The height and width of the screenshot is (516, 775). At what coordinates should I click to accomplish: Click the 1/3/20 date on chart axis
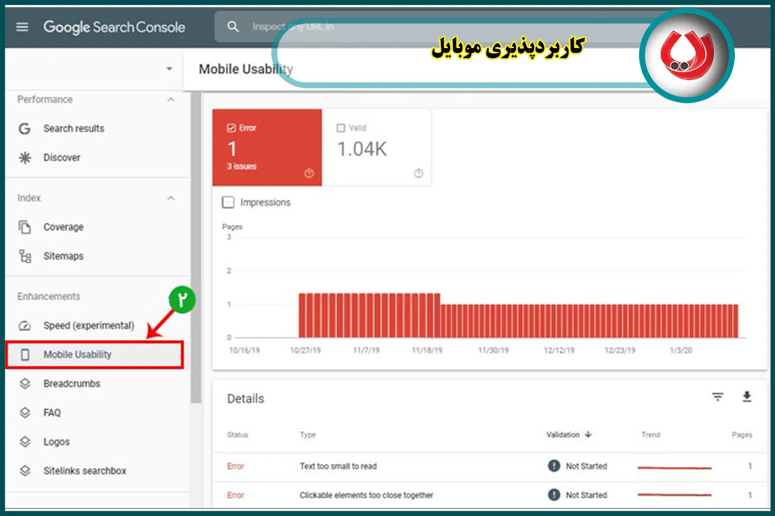pyautogui.click(x=681, y=350)
